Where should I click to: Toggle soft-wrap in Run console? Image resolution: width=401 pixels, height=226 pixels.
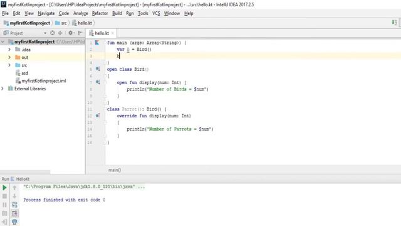14,205
